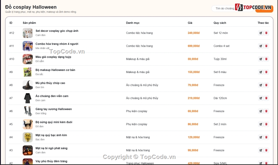Open thumbnail of Mặt nạ bí ngô phát sáng
278x165 pixels.
[x=28, y=150]
